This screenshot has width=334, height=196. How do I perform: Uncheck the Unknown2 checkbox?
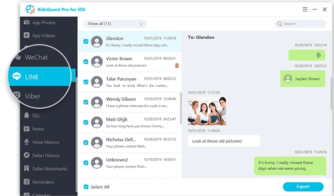(x=86, y=163)
